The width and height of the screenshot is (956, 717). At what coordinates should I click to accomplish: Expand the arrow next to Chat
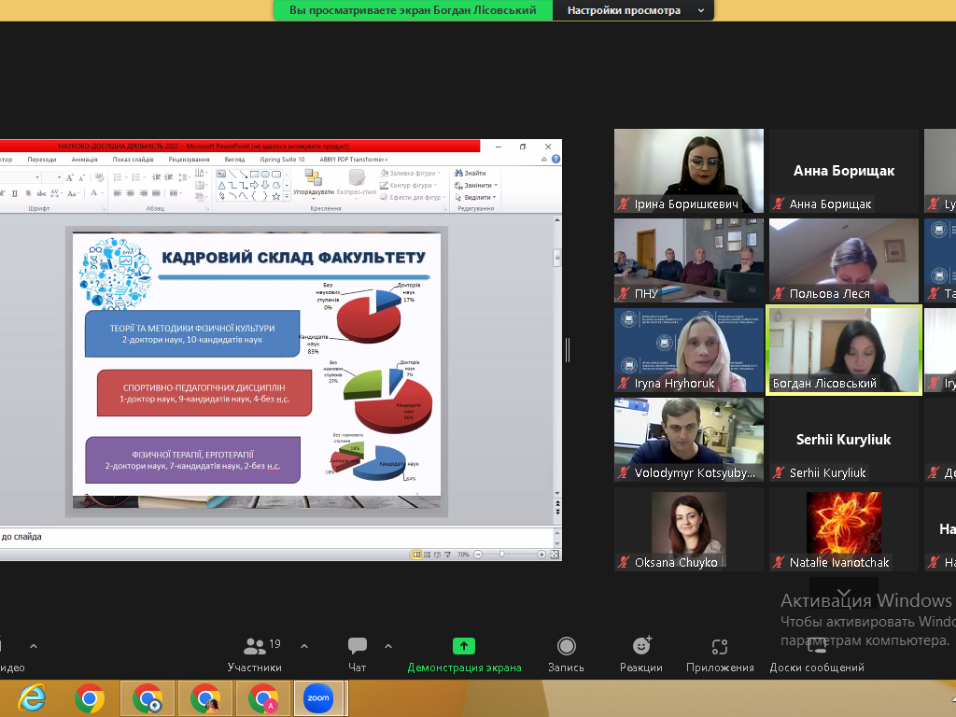(388, 646)
